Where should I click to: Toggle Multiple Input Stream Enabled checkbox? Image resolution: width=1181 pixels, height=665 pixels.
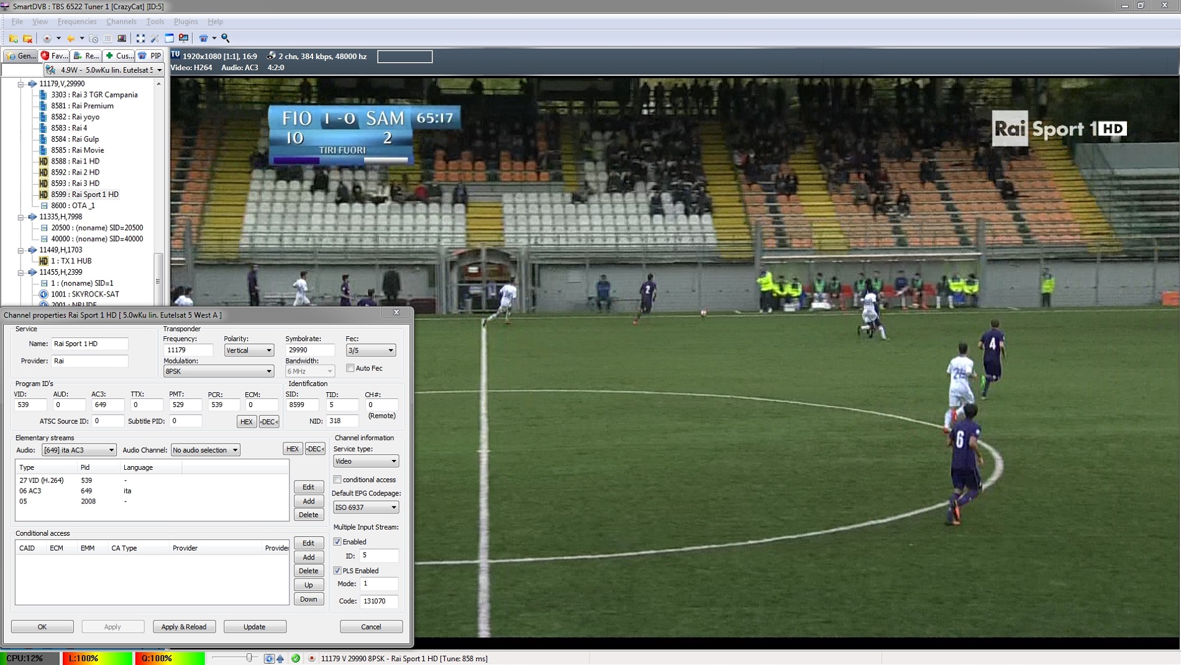coord(337,542)
